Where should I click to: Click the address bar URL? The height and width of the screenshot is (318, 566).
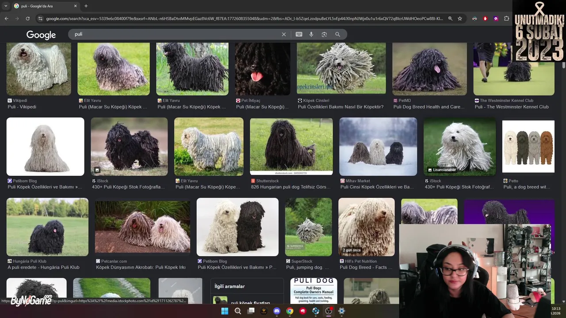pyautogui.click(x=244, y=19)
